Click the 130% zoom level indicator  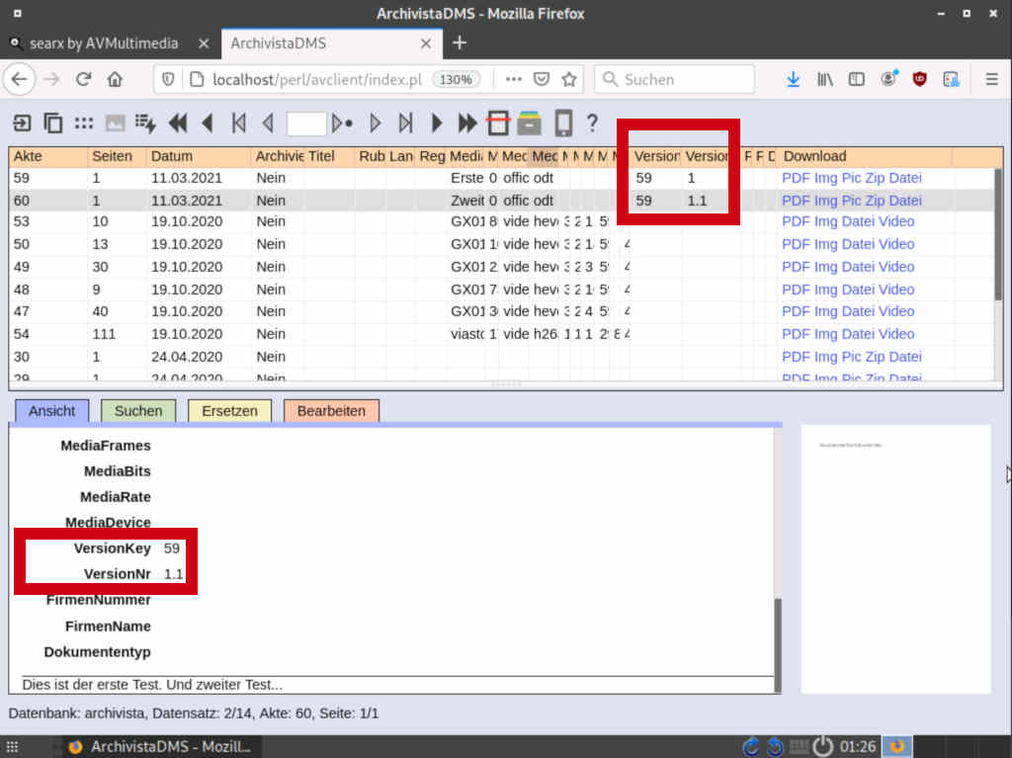tap(456, 79)
